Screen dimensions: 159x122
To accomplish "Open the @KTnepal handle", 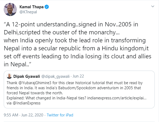I will [x=28, y=12].
